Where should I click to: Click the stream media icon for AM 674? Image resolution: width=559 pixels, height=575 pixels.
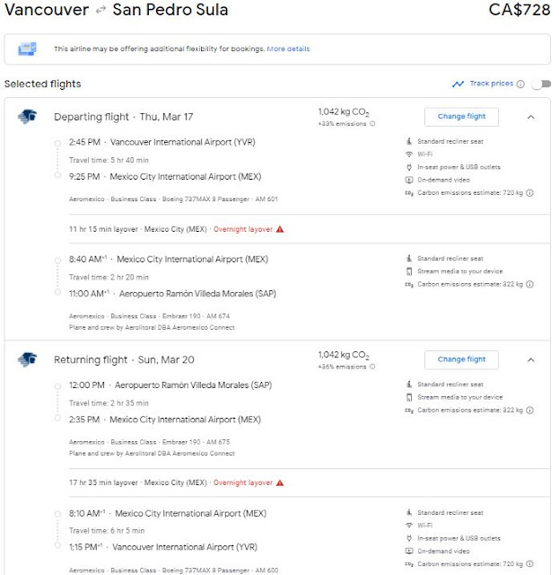(409, 271)
